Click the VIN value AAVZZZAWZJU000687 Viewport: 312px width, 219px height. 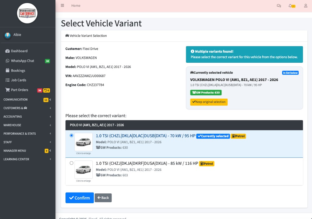pos(89,76)
